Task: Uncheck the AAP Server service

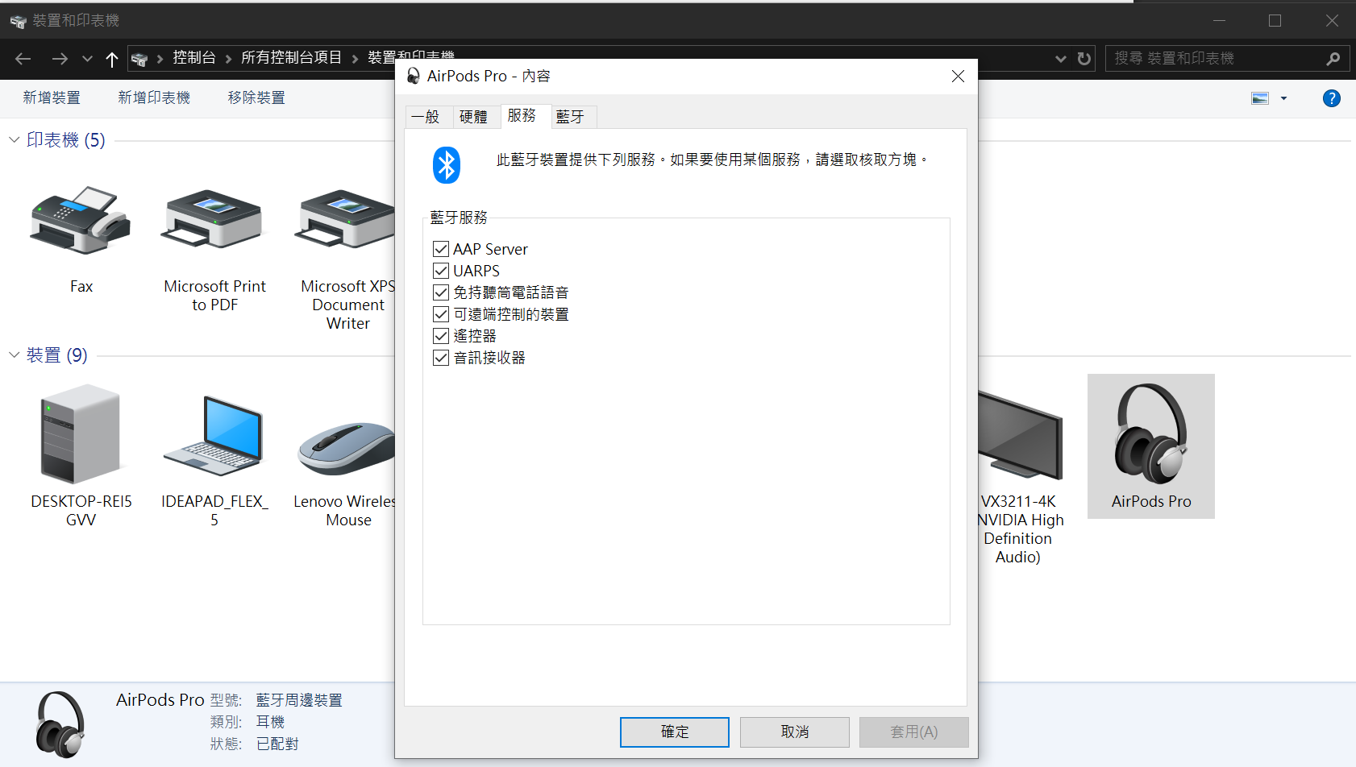Action: tap(441, 249)
